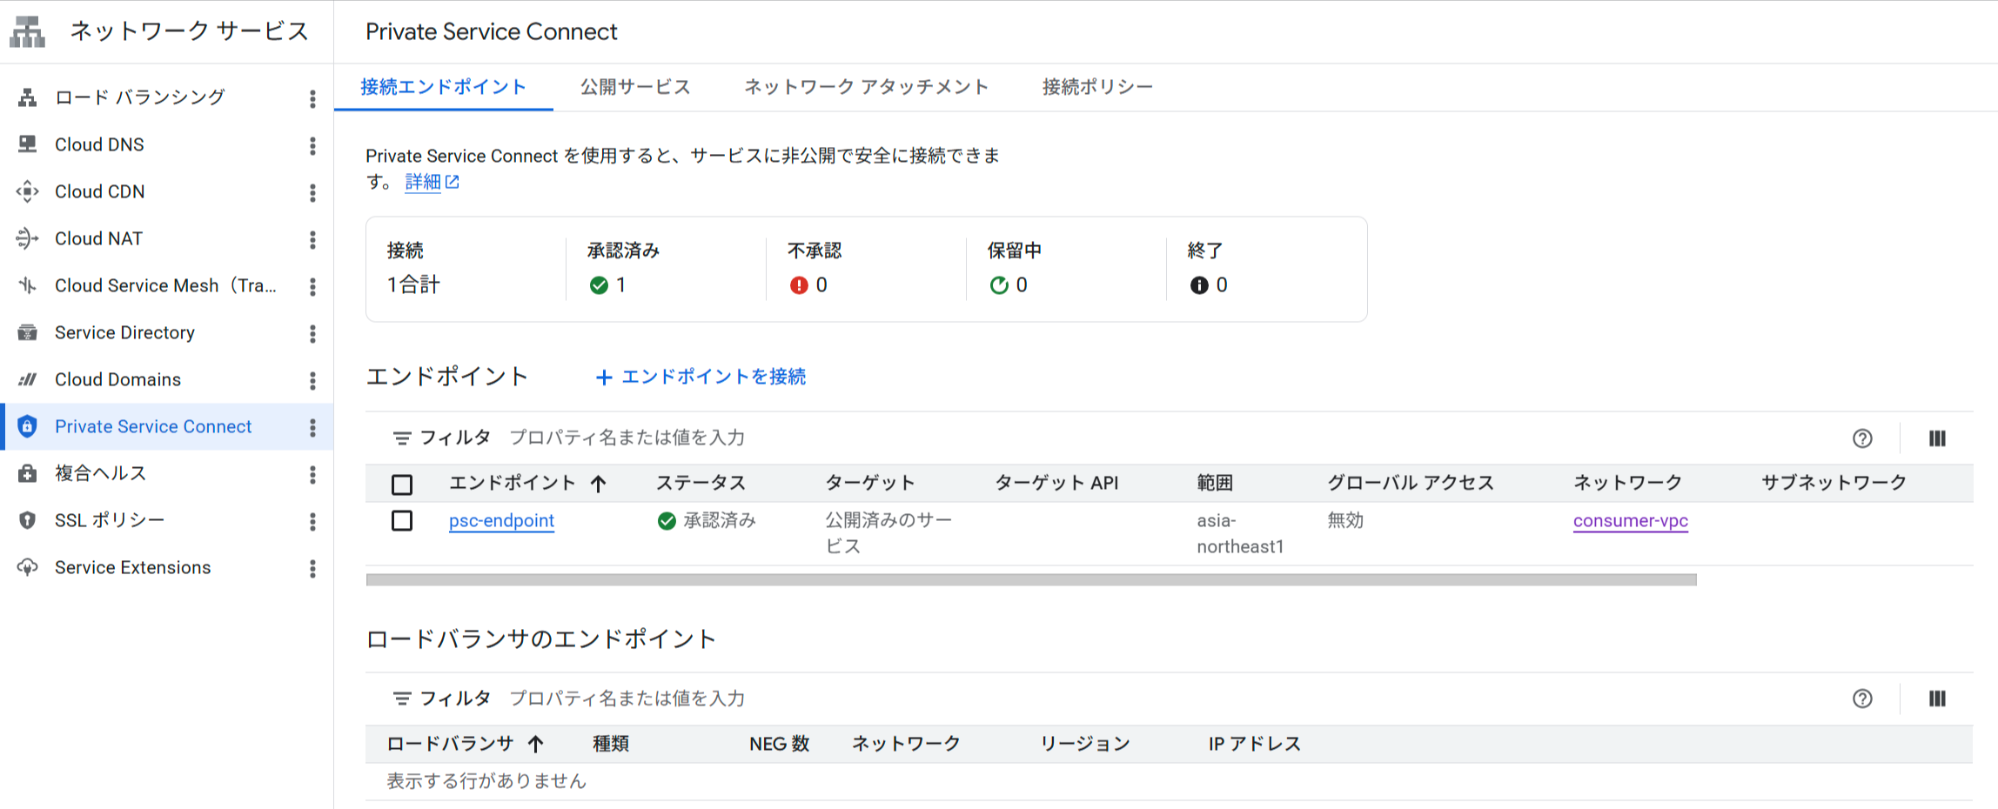Click the エンドポイント filter icon
The height and width of the screenshot is (809, 1998).
click(x=402, y=438)
